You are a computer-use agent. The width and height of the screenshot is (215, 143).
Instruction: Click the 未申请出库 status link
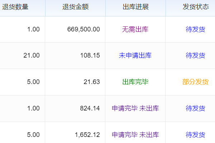click(x=135, y=55)
